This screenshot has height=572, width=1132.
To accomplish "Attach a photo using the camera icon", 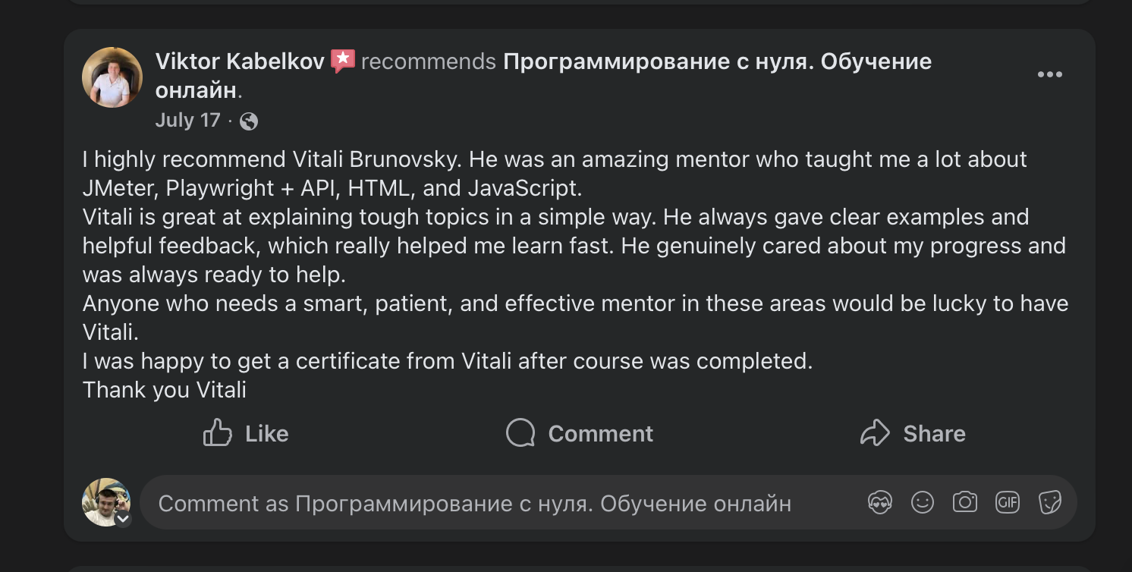I will click(964, 502).
